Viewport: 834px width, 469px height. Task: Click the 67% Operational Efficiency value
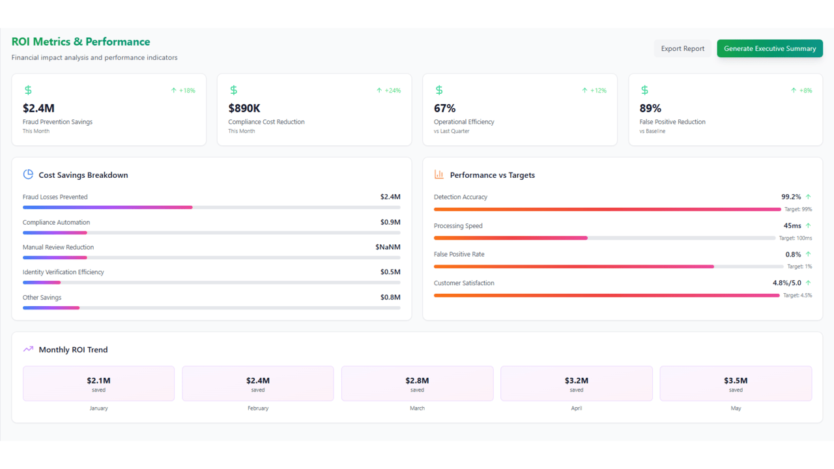445,108
